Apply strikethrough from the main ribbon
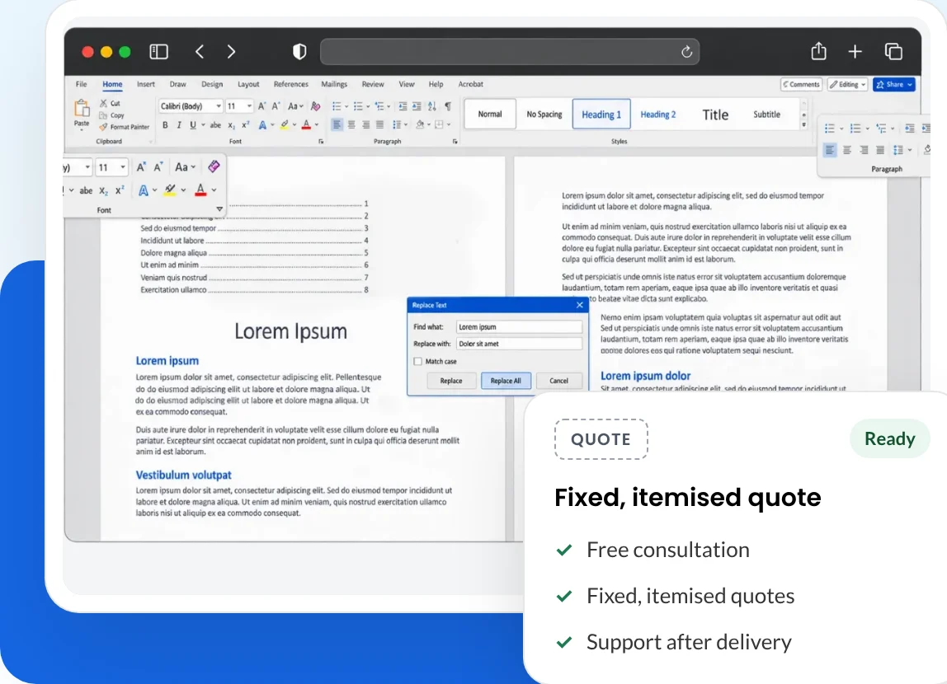Viewport: 947px width, 684px height. tap(215, 125)
